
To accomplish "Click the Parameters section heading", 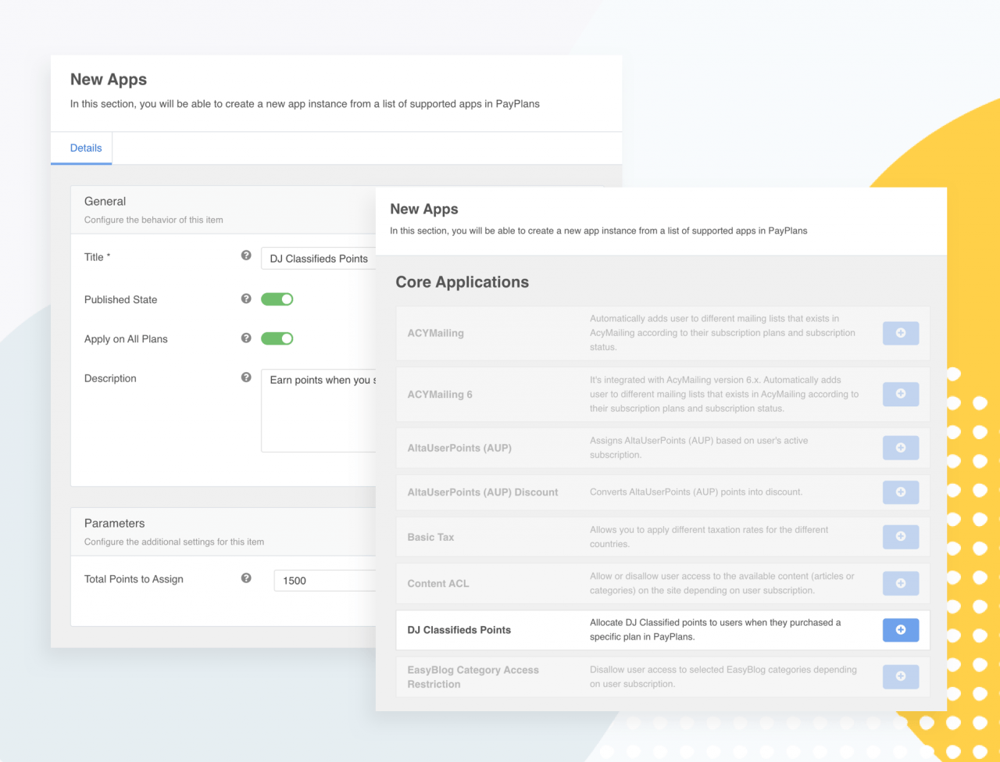I will pos(114,524).
